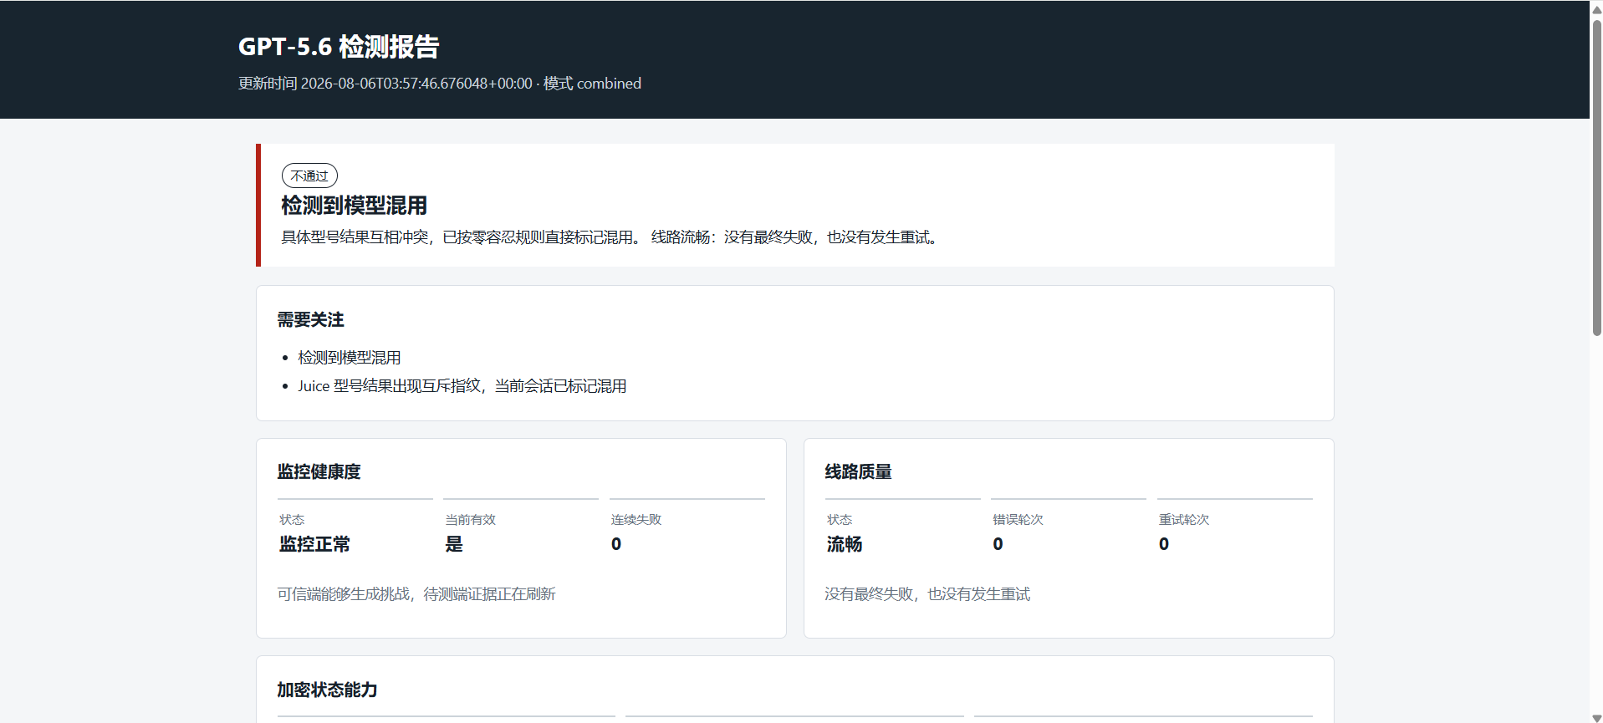The image size is (1603, 723).
Task: Click the "不通过" status badge
Action: pos(309,176)
